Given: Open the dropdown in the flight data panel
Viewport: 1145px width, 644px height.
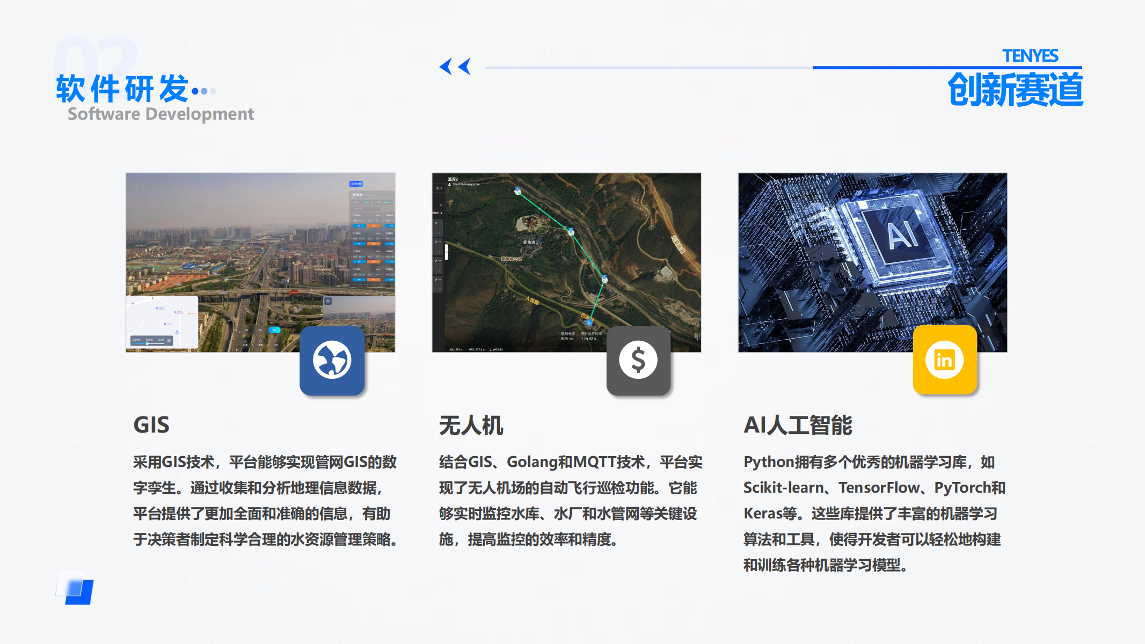Looking at the screenshot, I should (x=366, y=209).
